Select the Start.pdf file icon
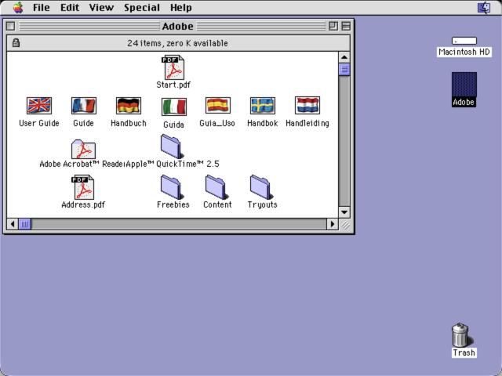502x376 pixels. click(173, 67)
